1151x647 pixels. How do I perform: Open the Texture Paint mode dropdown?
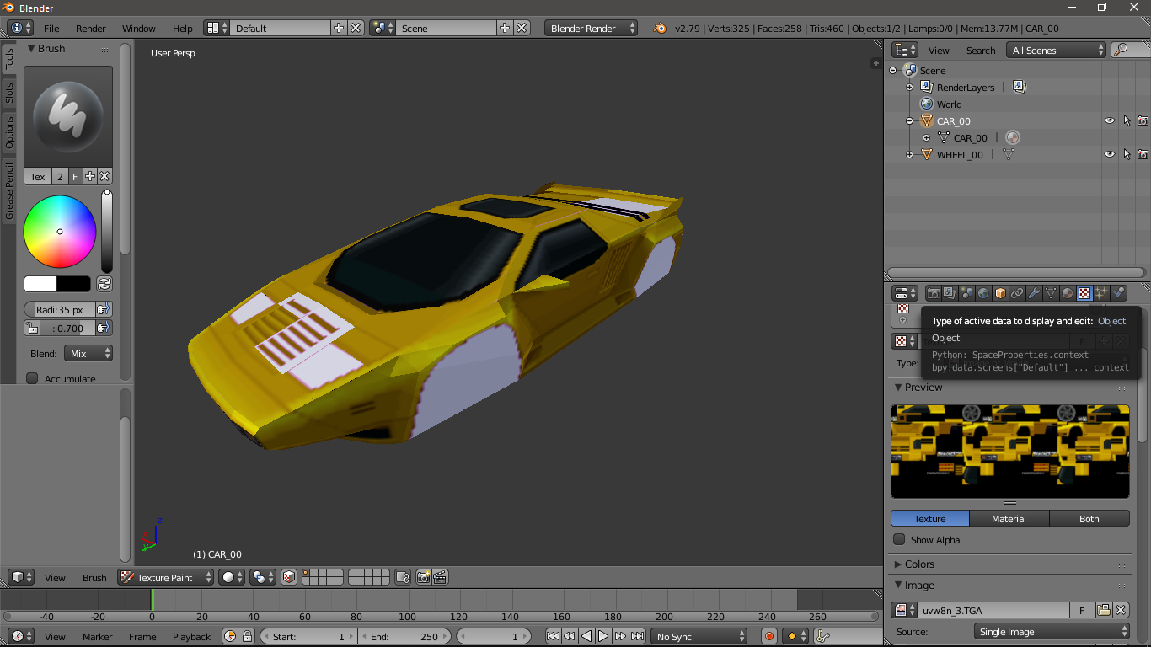165,577
